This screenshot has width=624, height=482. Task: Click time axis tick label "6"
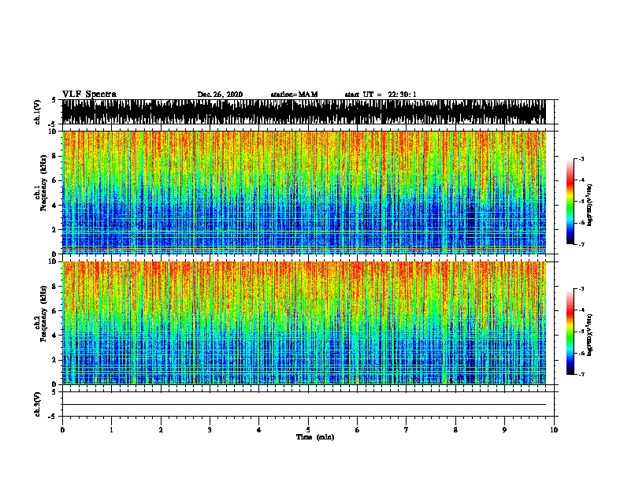358,429
